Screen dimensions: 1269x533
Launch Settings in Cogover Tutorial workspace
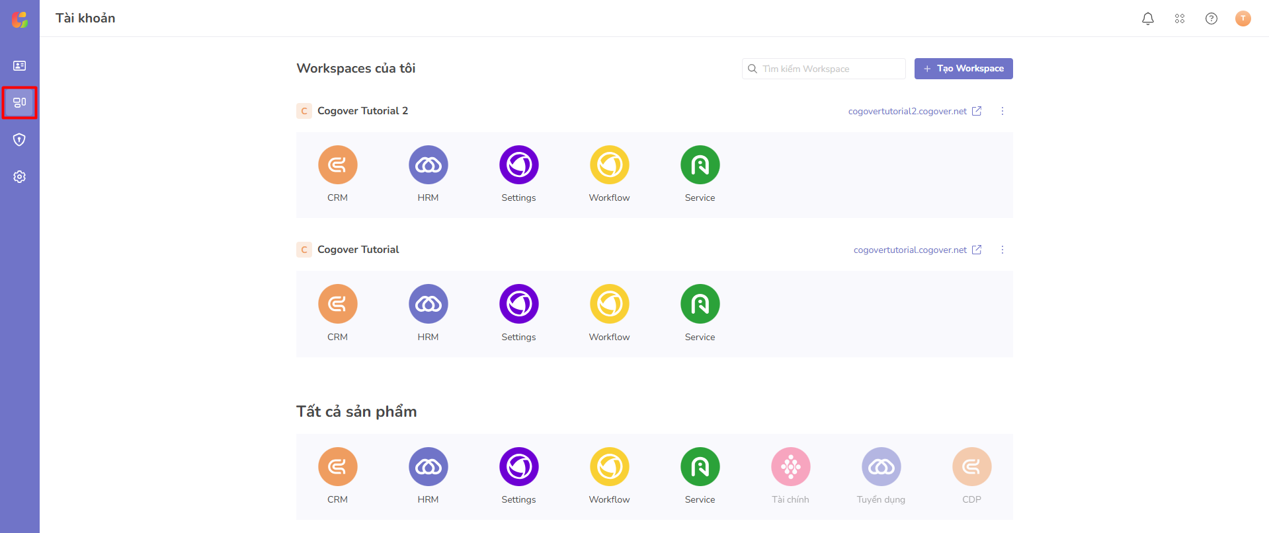[x=519, y=304]
